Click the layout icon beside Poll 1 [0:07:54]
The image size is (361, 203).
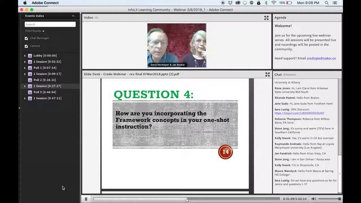pos(30,68)
